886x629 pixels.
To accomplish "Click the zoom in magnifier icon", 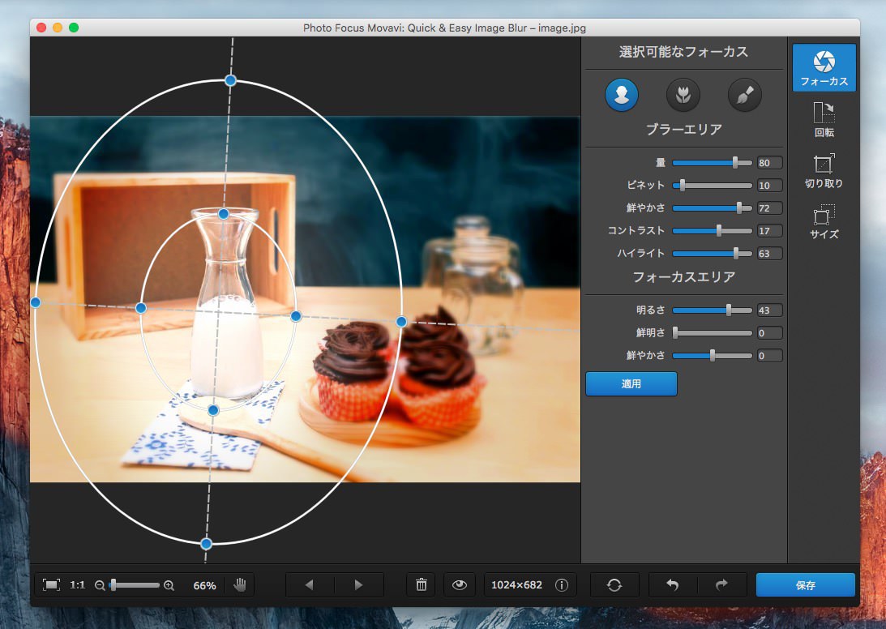I will click(169, 584).
